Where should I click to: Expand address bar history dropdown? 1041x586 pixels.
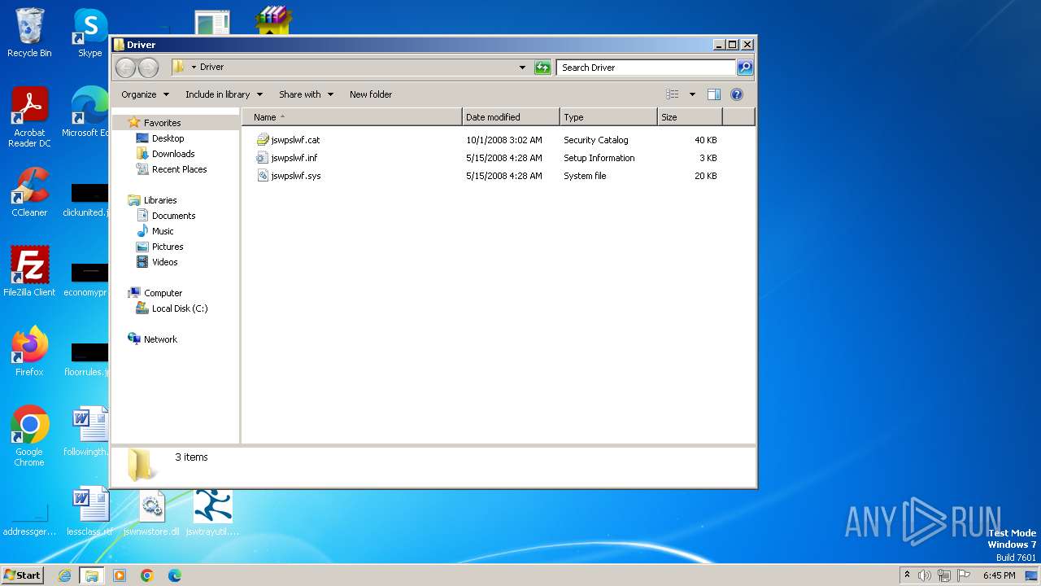(522, 68)
